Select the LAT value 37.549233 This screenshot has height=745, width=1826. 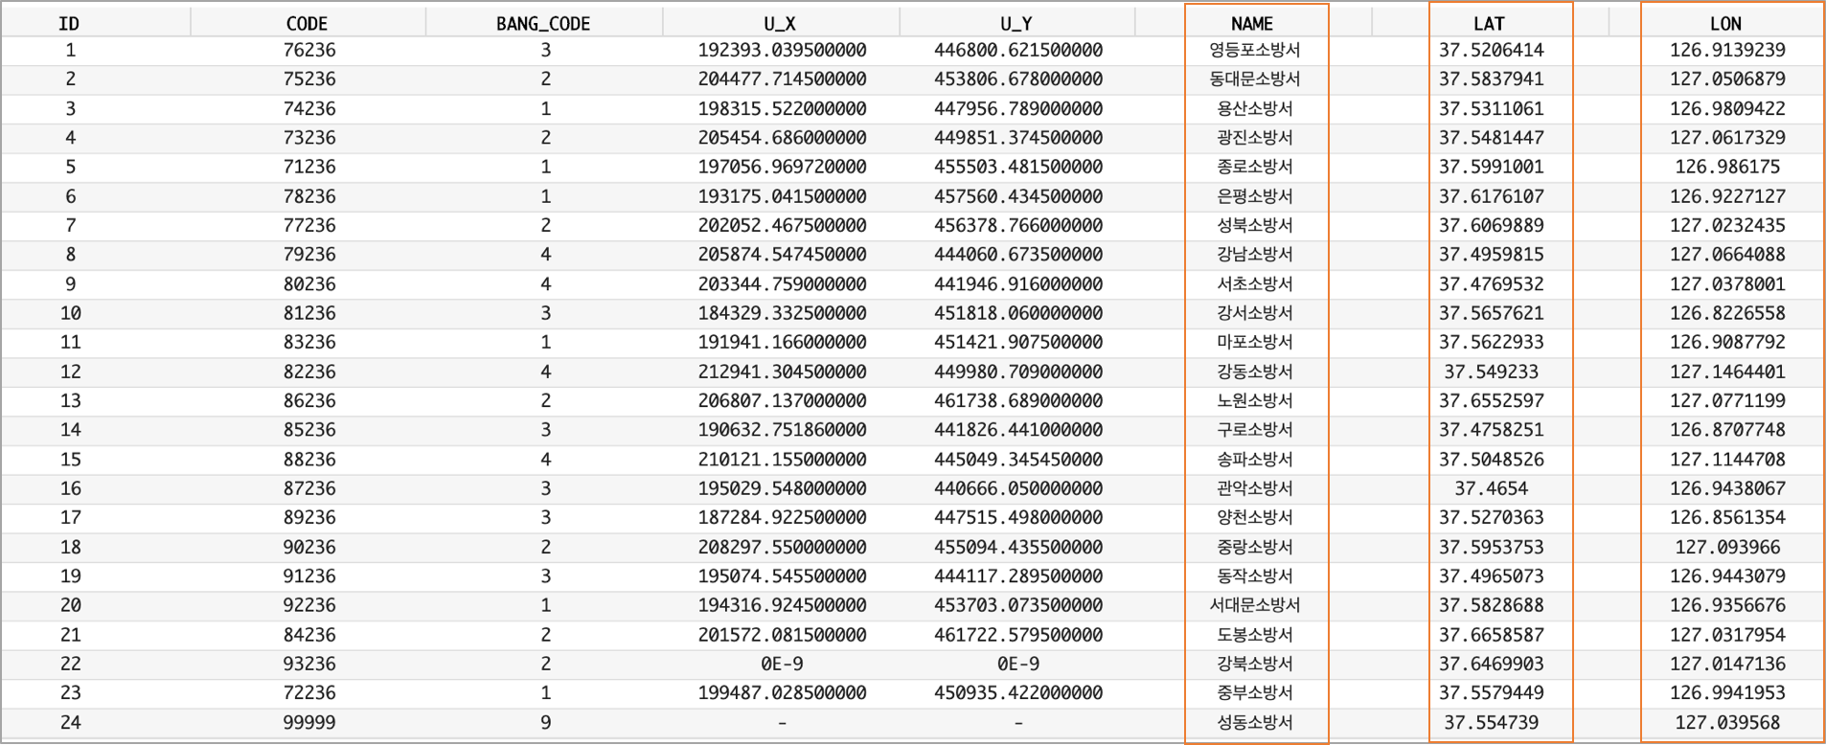(x=1492, y=371)
